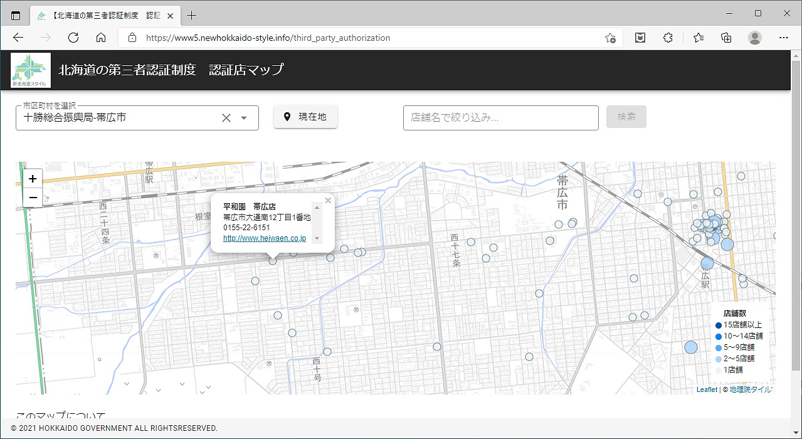
Task: Click the 店舗名で絞り込み search field
Action: point(500,118)
